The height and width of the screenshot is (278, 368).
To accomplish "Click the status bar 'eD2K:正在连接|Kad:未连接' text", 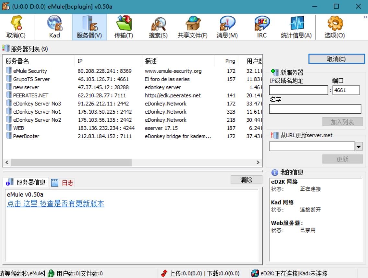I will coord(294,273).
